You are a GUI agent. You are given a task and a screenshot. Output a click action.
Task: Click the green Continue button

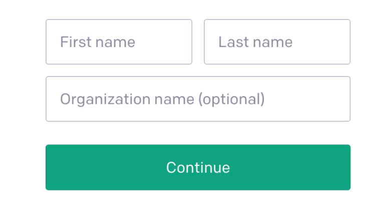click(x=198, y=167)
